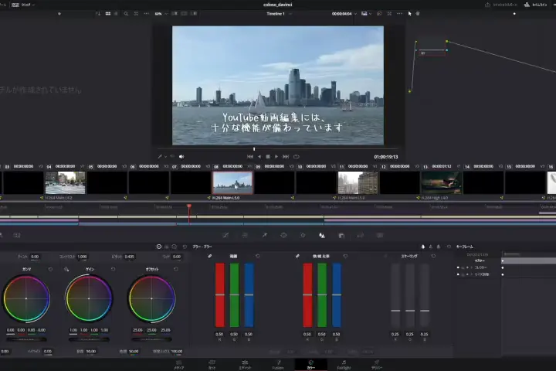556x371 pixels.
Task: Open the Power Window palette
Action: point(283,236)
